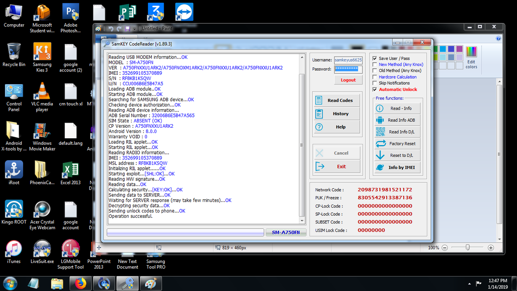Focus the Username field
The width and height of the screenshot is (517, 291).
click(x=348, y=60)
